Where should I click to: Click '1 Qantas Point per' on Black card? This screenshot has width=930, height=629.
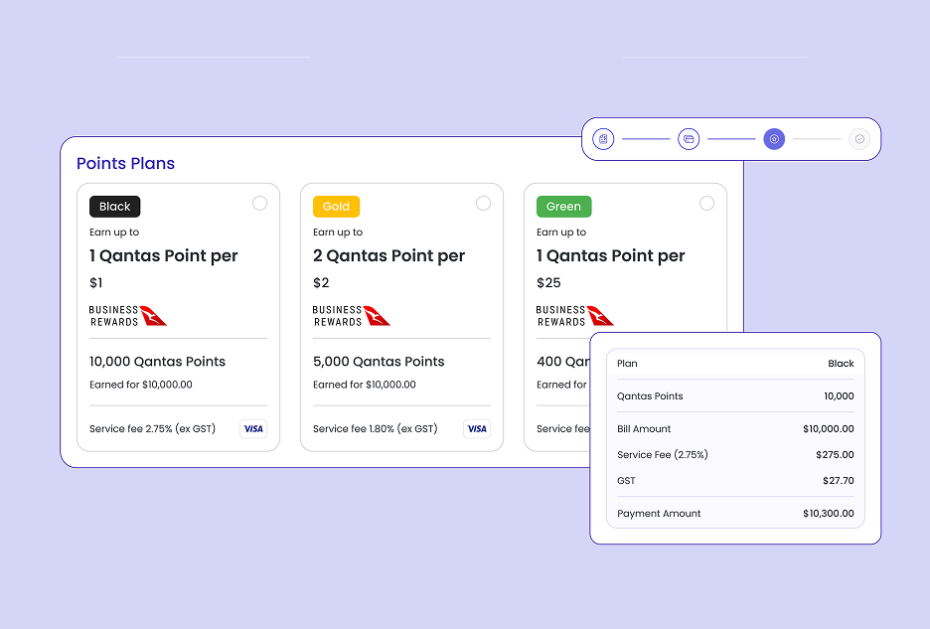[164, 255]
